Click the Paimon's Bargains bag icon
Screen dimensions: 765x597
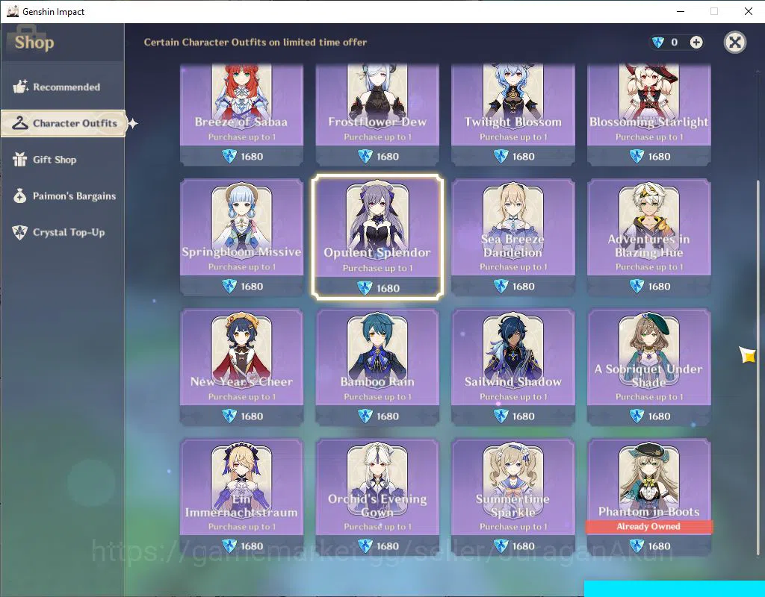click(x=20, y=196)
